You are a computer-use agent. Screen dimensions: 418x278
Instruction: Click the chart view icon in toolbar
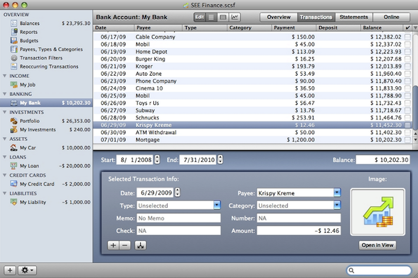tap(235, 16)
